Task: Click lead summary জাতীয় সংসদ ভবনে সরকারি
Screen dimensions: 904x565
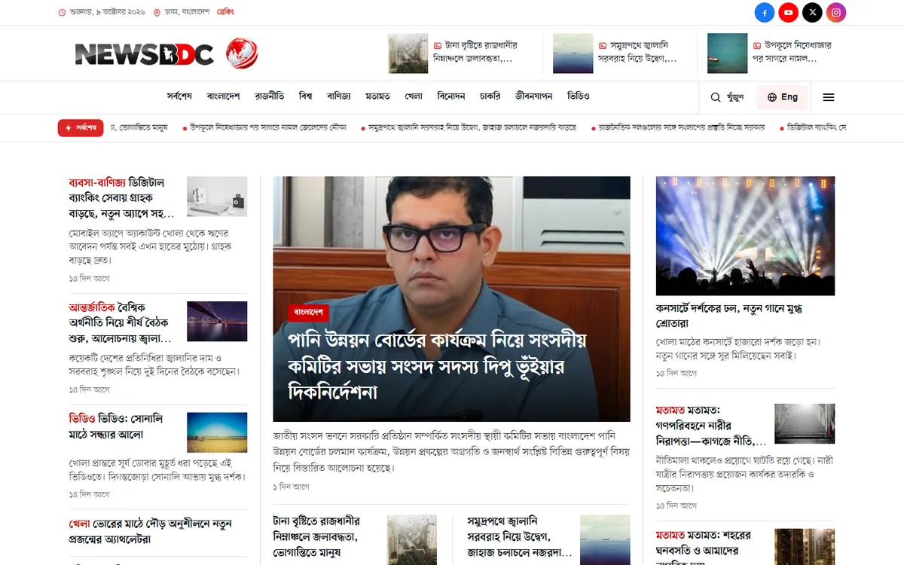Action: pyautogui.click(x=451, y=451)
